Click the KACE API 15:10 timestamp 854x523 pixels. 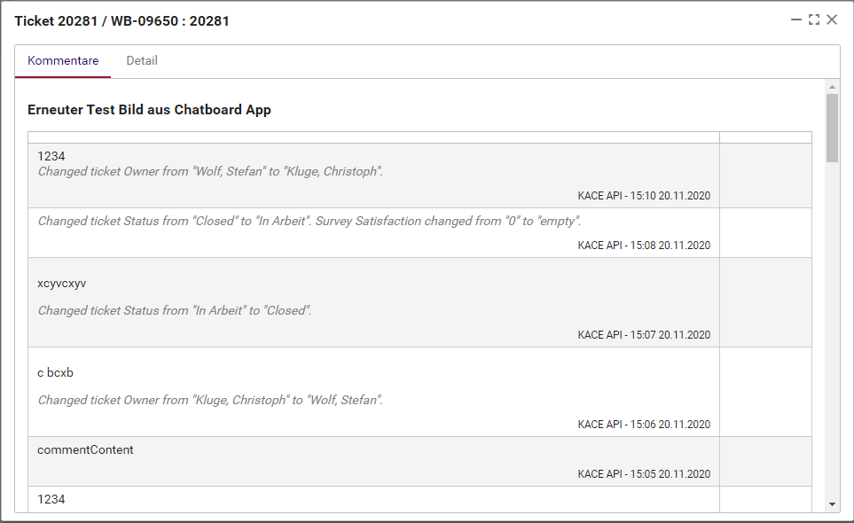coord(644,196)
